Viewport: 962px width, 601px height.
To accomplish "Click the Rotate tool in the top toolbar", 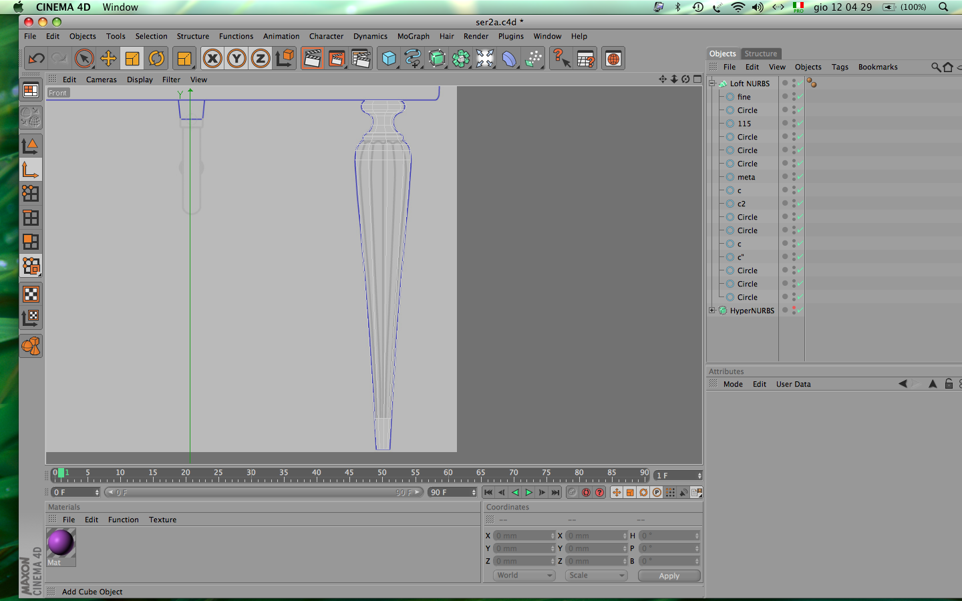I will tap(156, 59).
